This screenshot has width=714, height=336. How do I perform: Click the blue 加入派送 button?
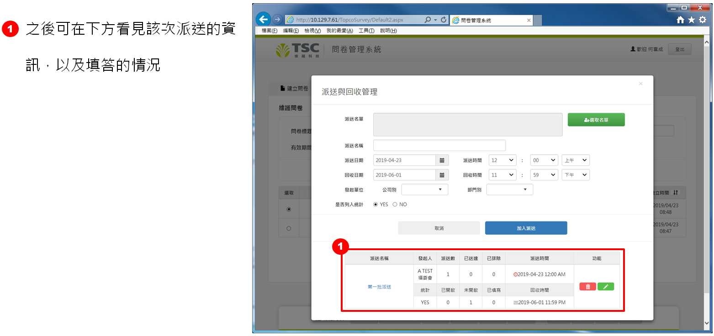pos(526,228)
